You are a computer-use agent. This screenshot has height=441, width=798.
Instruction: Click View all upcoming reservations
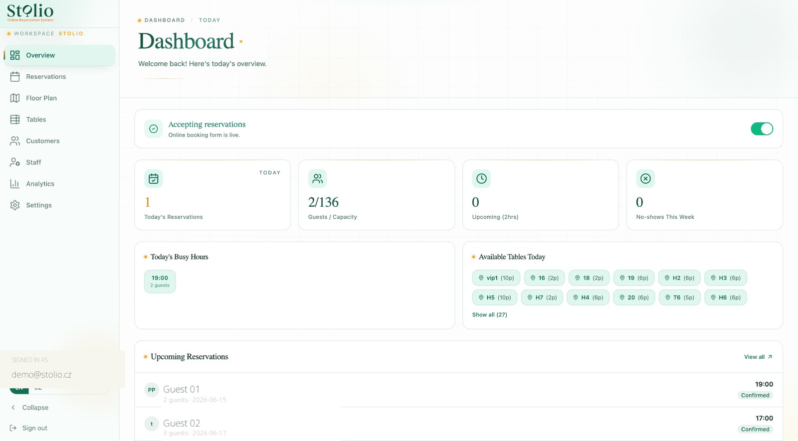(x=758, y=357)
